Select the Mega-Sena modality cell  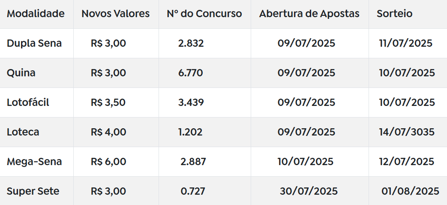34,161
